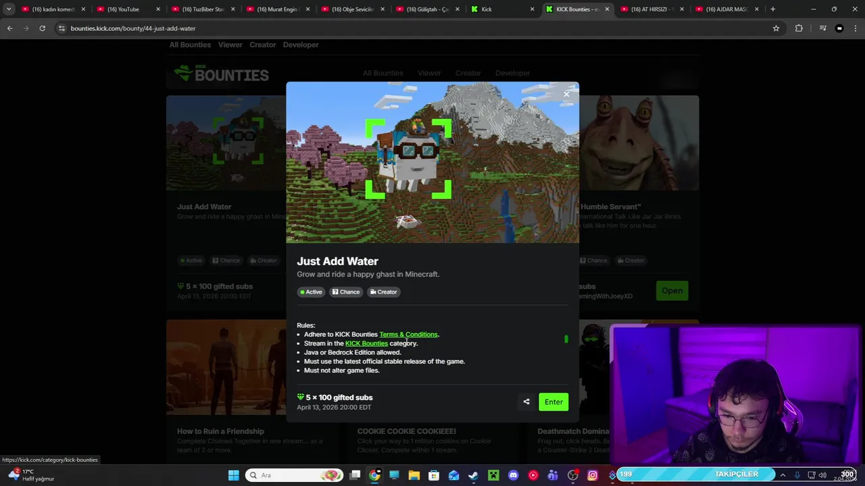Open the Terms & Conditions link
This screenshot has width=865, height=486.
click(408, 334)
